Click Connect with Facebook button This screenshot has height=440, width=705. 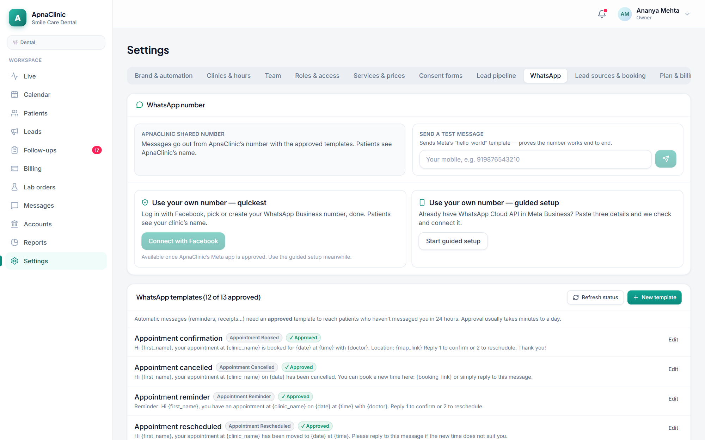(x=183, y=241)
